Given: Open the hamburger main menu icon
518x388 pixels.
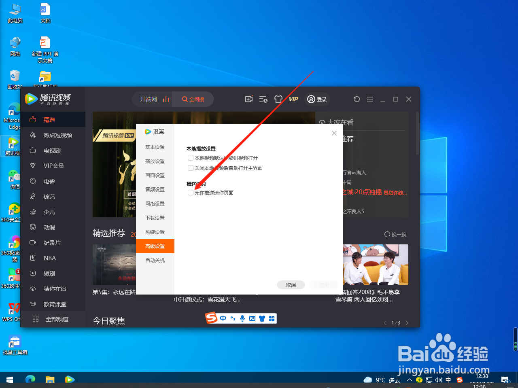Looking at the screenshot, I should coord(370,99).
